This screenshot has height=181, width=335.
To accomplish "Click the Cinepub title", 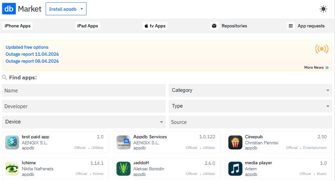I will coord(254,136).
